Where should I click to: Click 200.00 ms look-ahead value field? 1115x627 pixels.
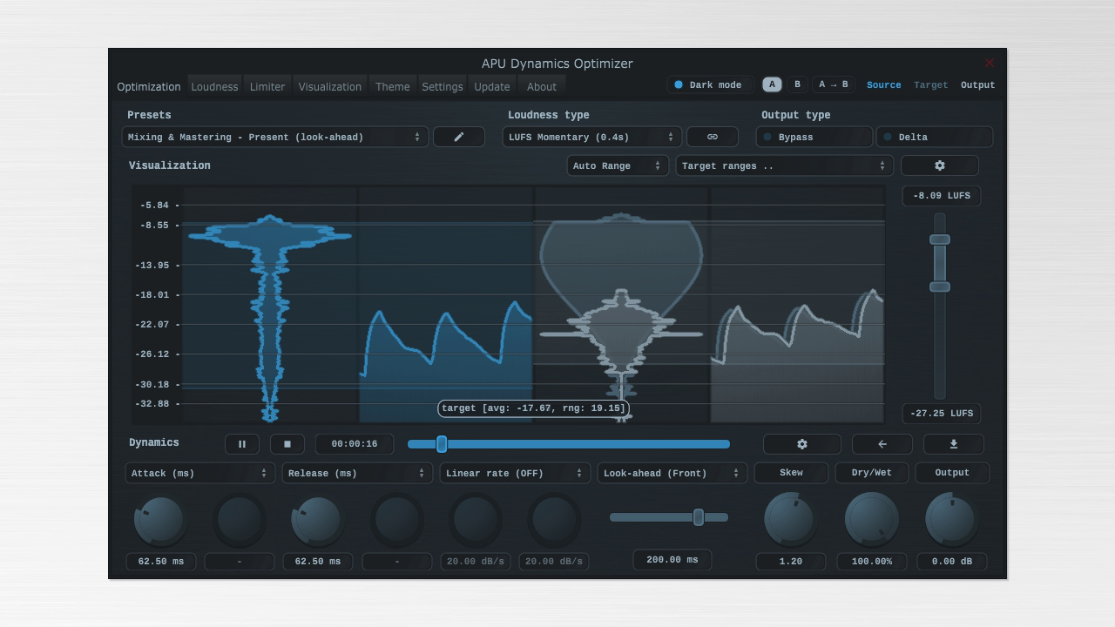[672, 560]
